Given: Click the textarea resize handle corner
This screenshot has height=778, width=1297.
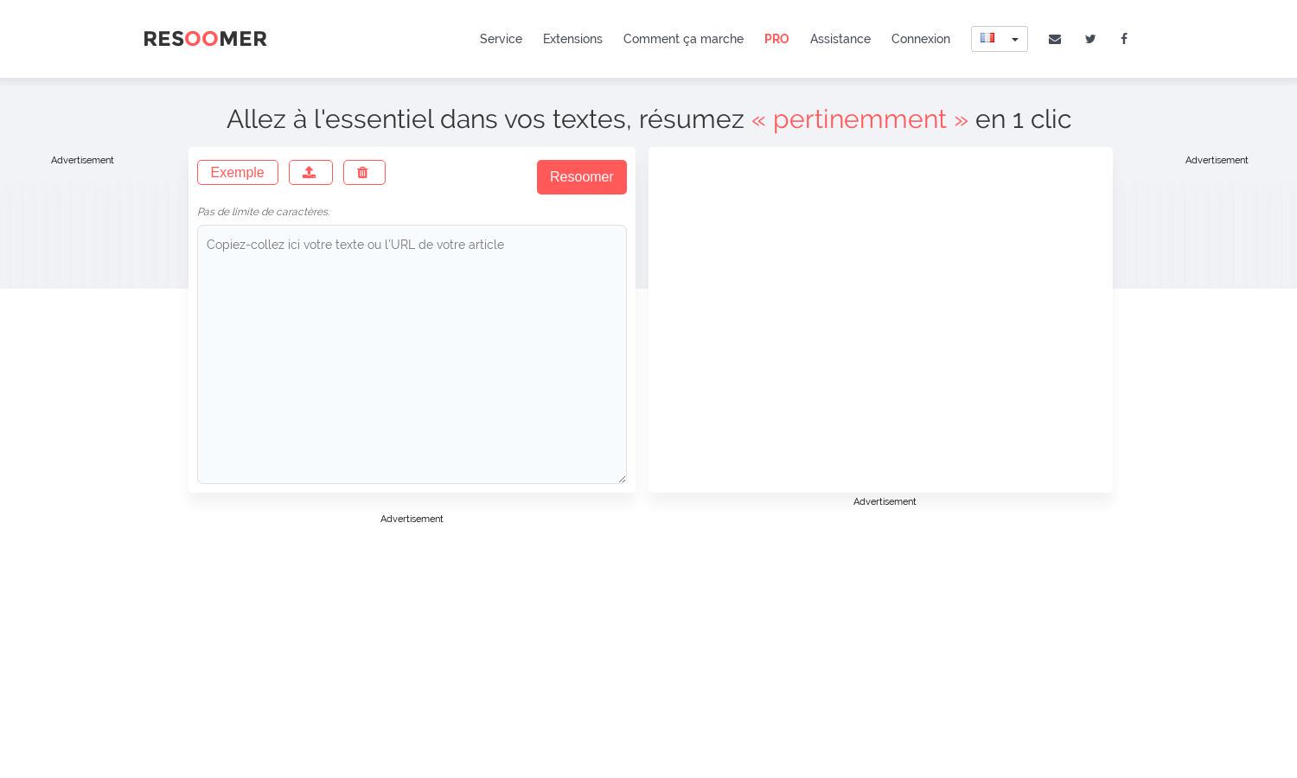Looking at the screenshot, I should point(622,479).
